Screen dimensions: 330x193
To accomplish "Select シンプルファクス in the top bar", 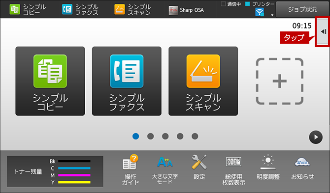I will click(80, 9).
